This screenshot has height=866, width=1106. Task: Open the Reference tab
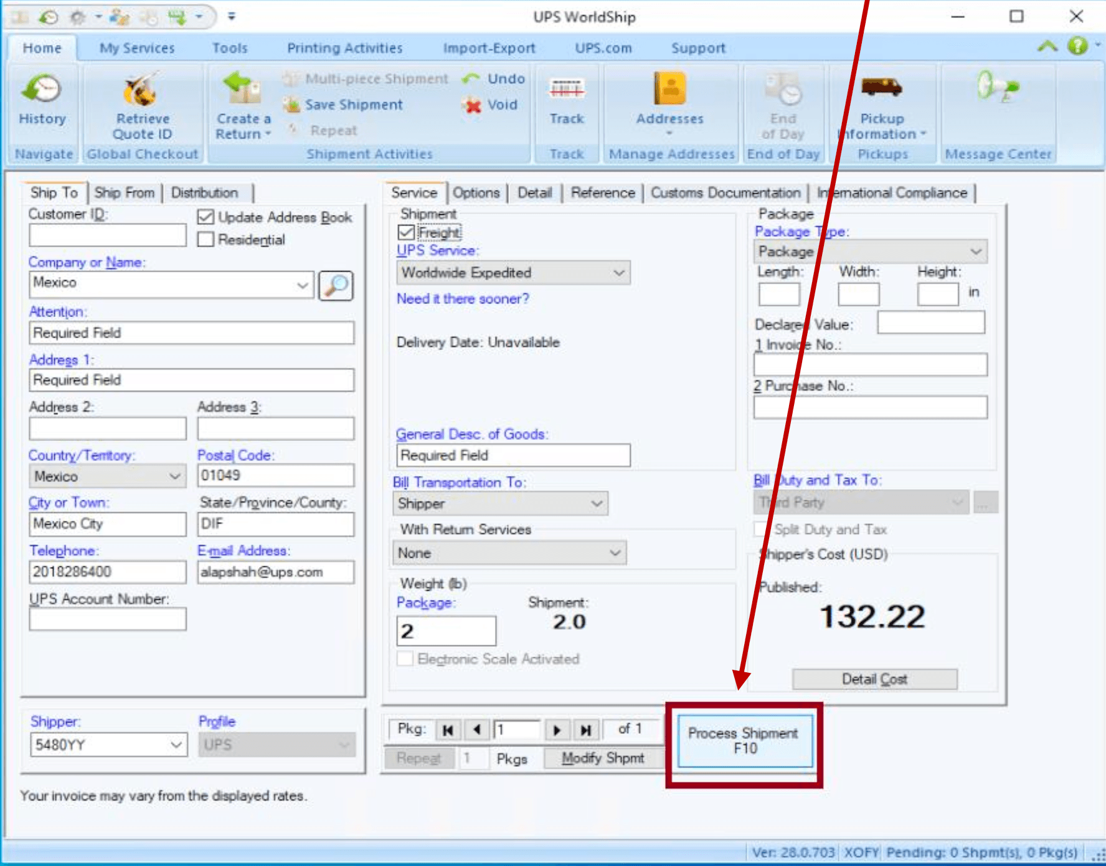[x=603, y=193]
